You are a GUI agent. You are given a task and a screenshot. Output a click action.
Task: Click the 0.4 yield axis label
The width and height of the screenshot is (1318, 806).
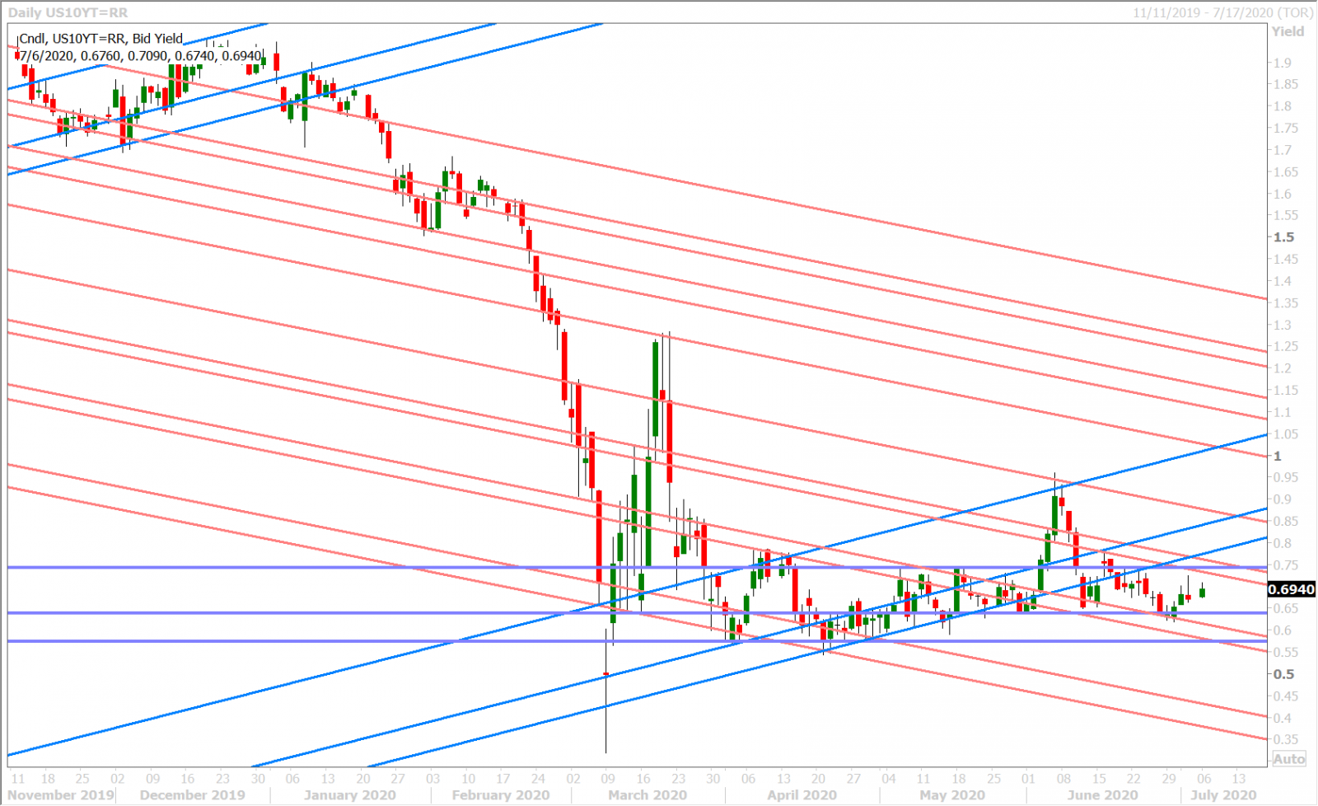[x=1282, y=718]
